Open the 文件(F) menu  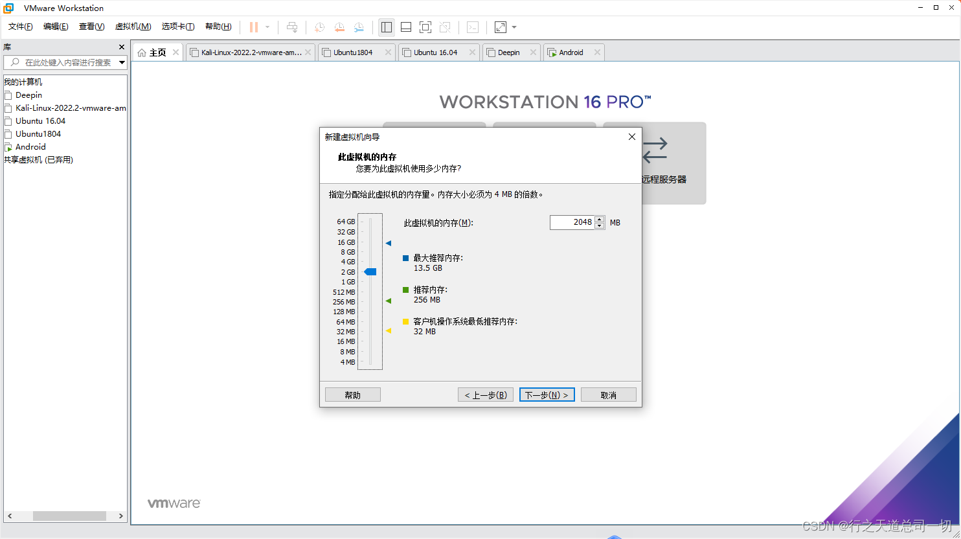tap(20, 27)
